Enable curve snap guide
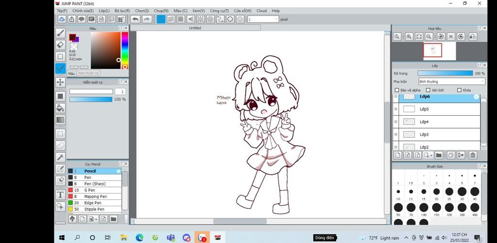497x243 pixels. 220,19
